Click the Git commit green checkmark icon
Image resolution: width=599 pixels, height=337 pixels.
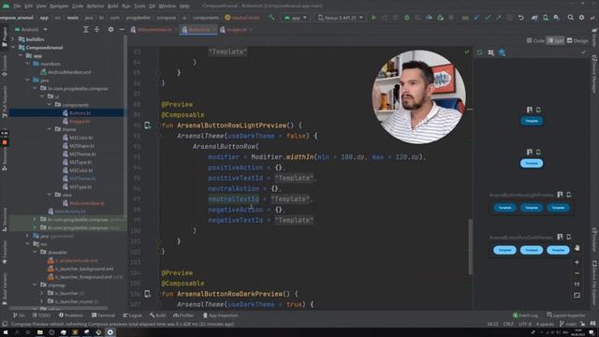488,18
